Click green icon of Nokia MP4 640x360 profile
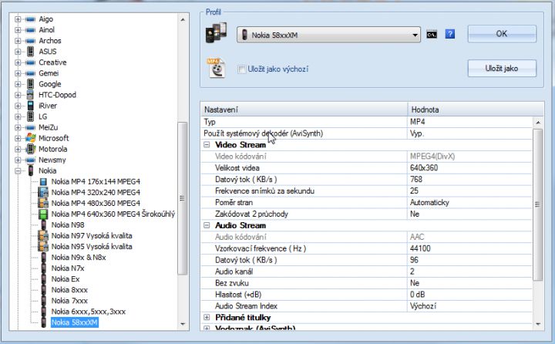 coord(43,214)
